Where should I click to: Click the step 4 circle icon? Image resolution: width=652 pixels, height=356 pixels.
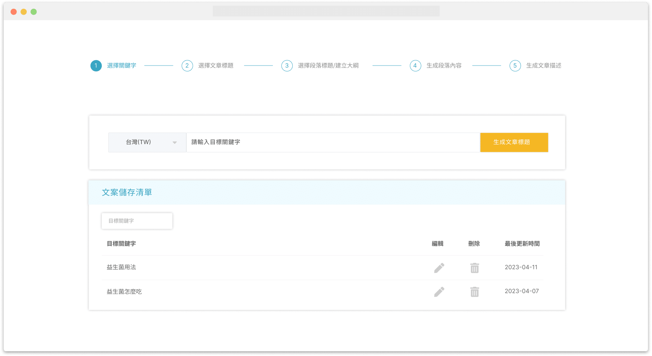pos(415,65)
